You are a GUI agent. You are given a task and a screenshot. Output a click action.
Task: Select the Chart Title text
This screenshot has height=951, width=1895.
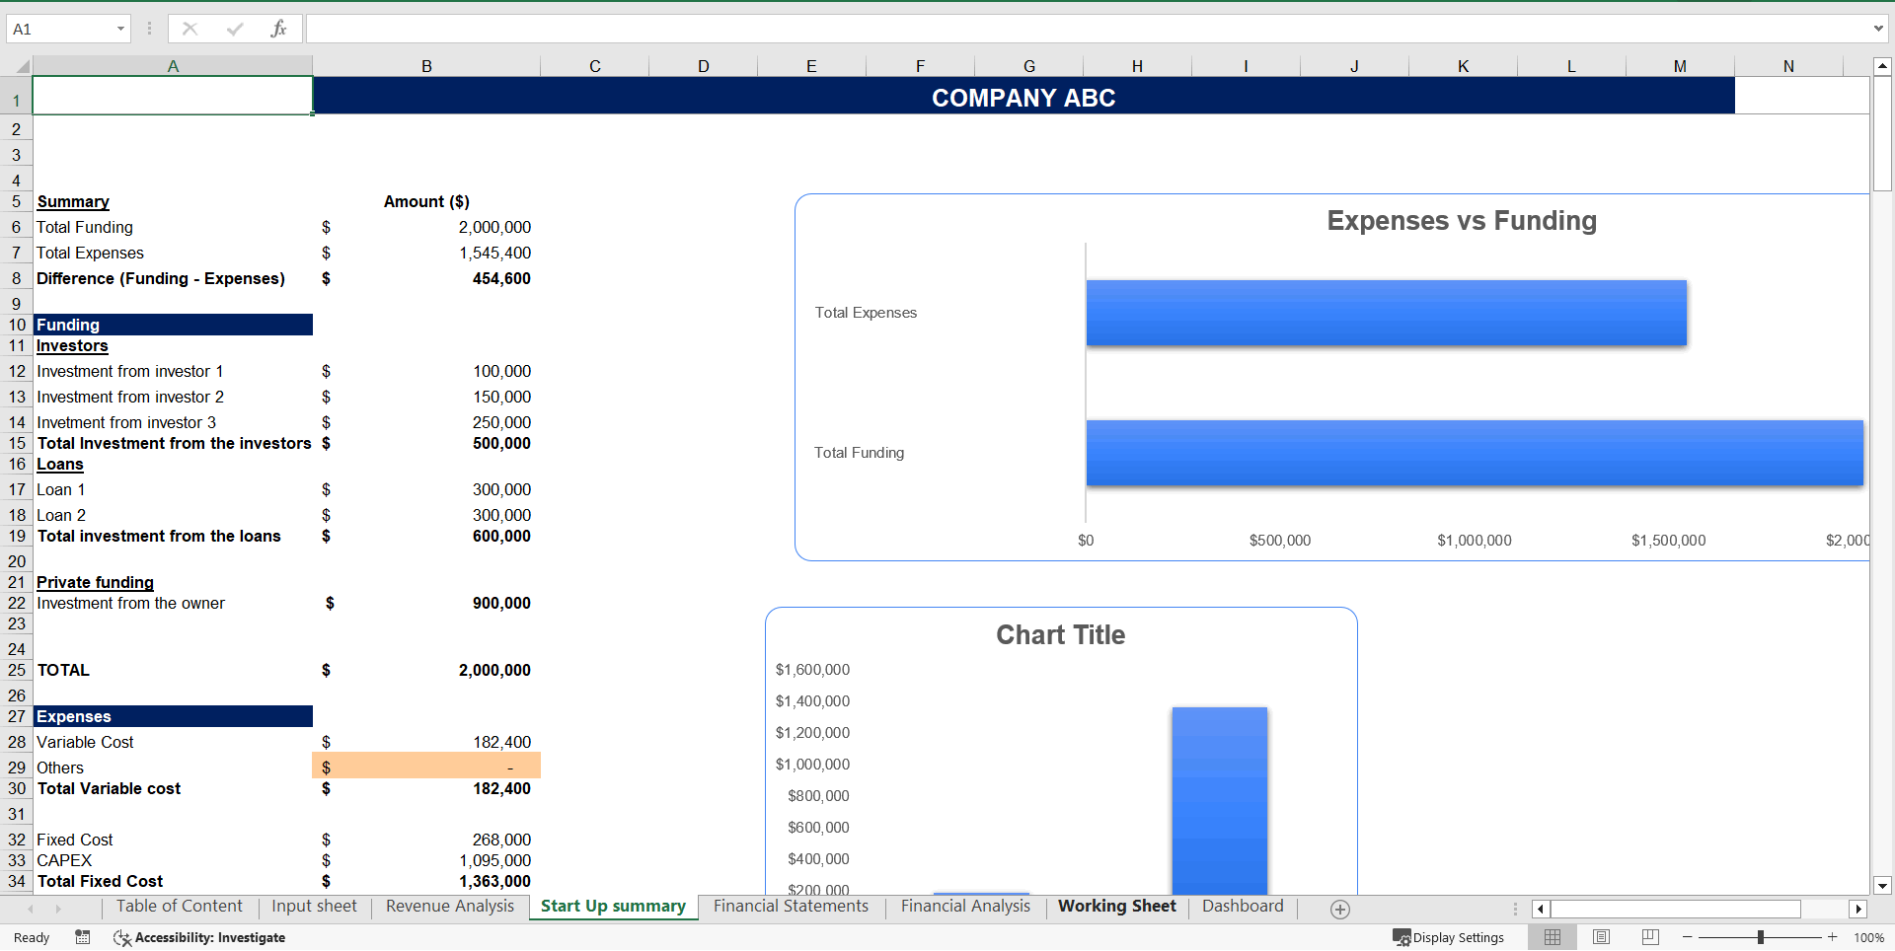1060,634
